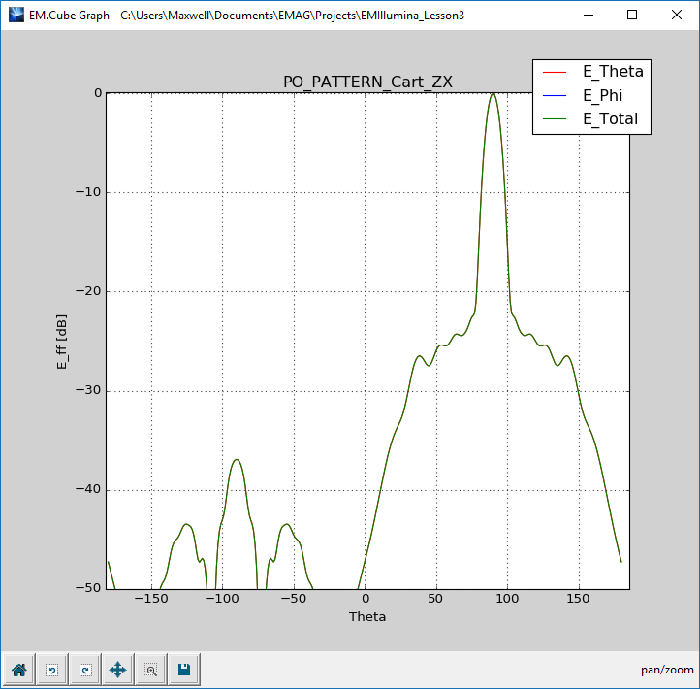Viewport: 700px width, 689px height.
Task: Close the EM.Cube Graph window
Action: 677,15
